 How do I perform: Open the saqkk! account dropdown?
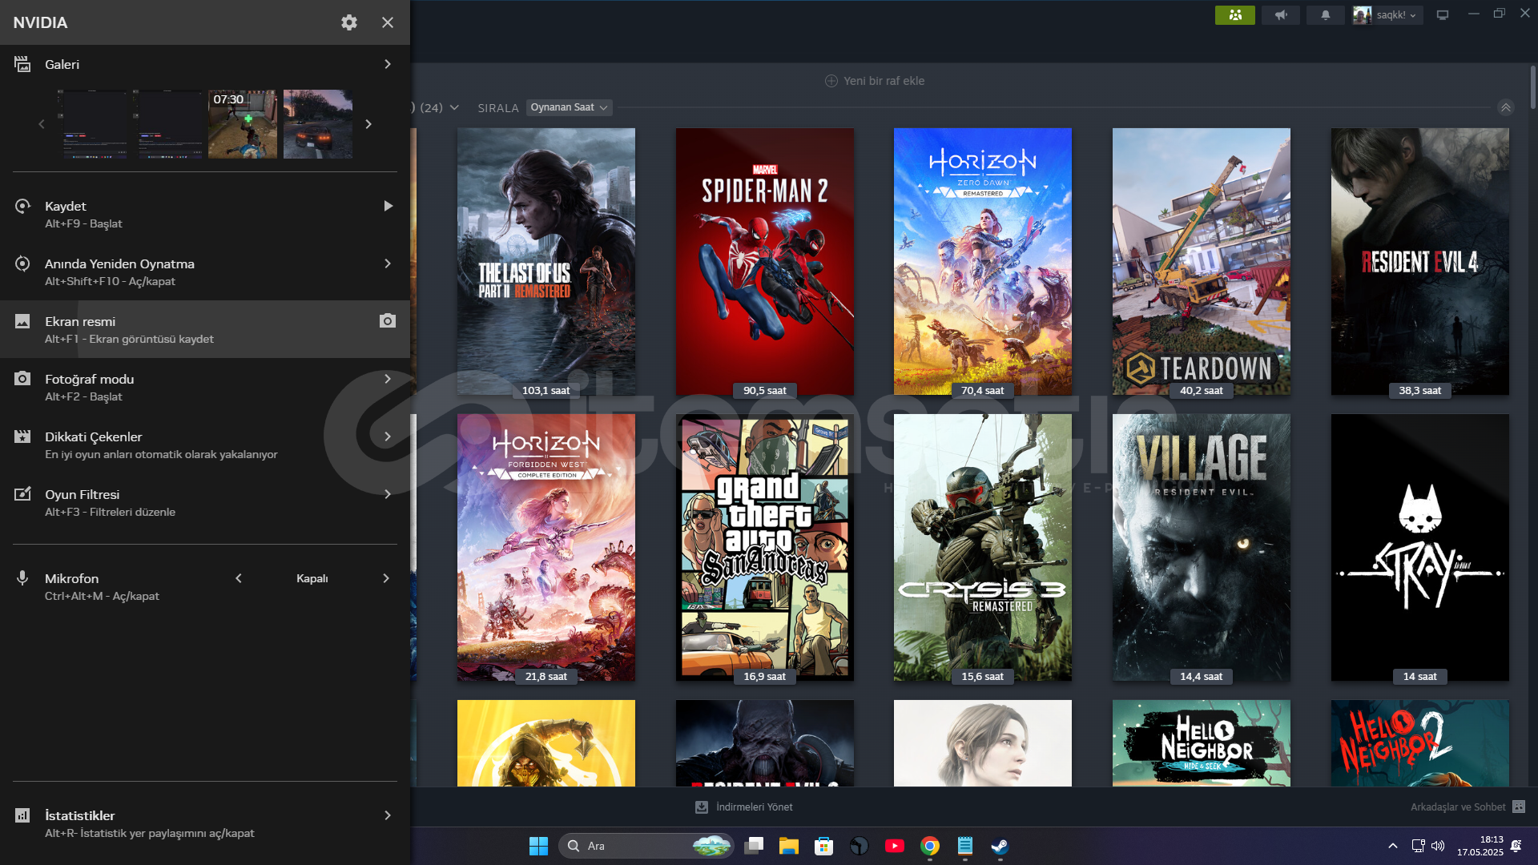click(x=1388, y=15)
